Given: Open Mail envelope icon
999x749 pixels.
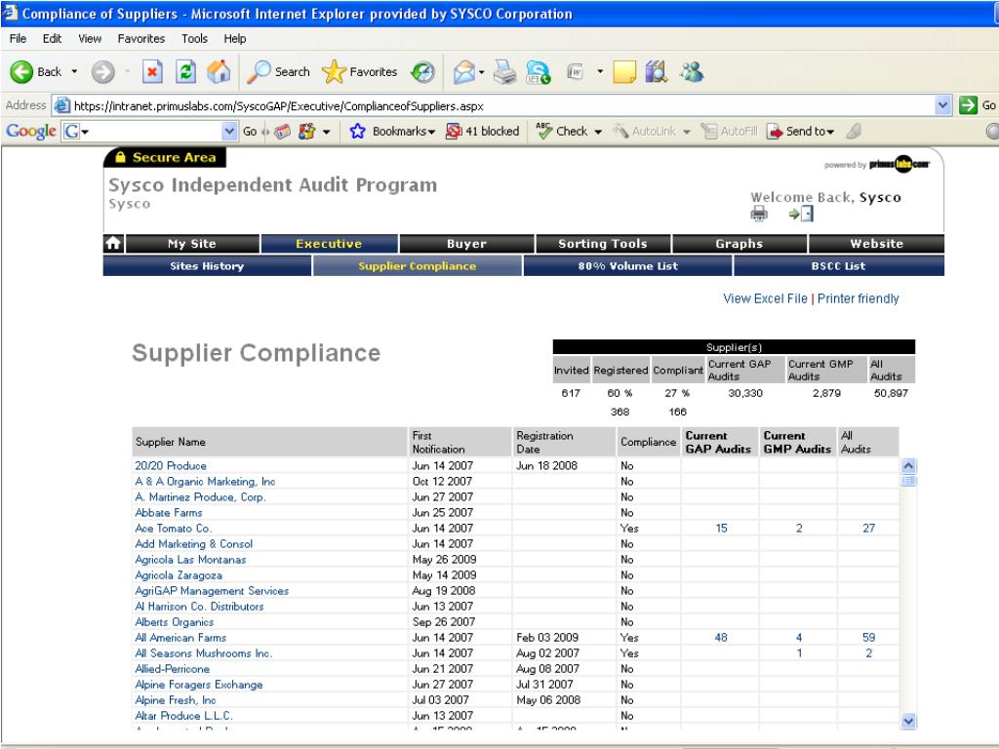Looking at the screenshot, I should click(x=463, y=72).
